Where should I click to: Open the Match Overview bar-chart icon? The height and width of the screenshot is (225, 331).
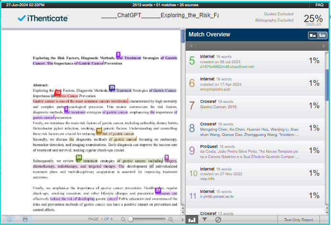192,220
